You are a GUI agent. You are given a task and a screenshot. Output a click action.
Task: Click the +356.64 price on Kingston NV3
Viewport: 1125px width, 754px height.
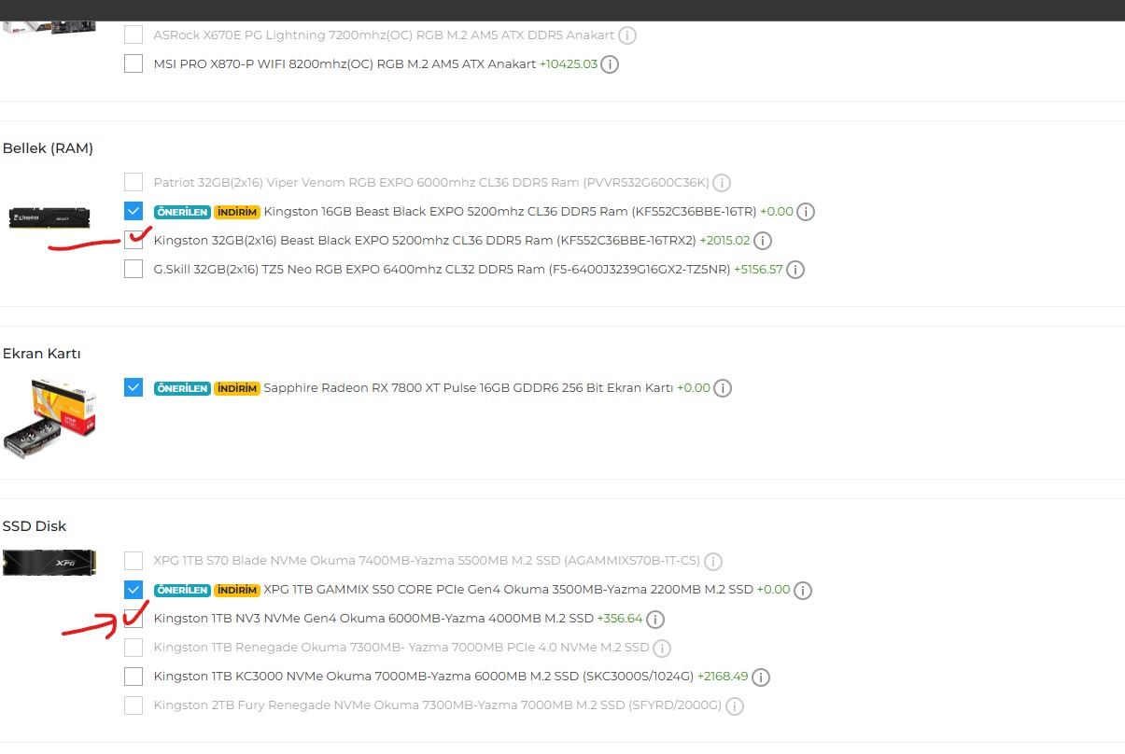click(620, 619)
